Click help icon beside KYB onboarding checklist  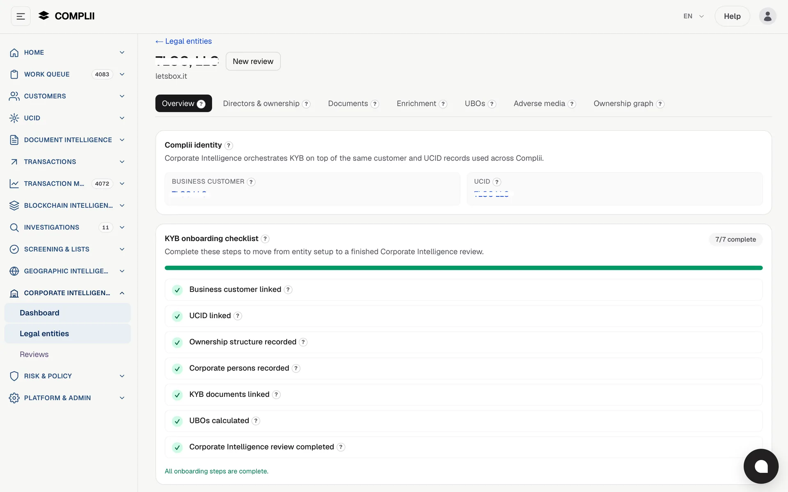(x=265, y=239)
